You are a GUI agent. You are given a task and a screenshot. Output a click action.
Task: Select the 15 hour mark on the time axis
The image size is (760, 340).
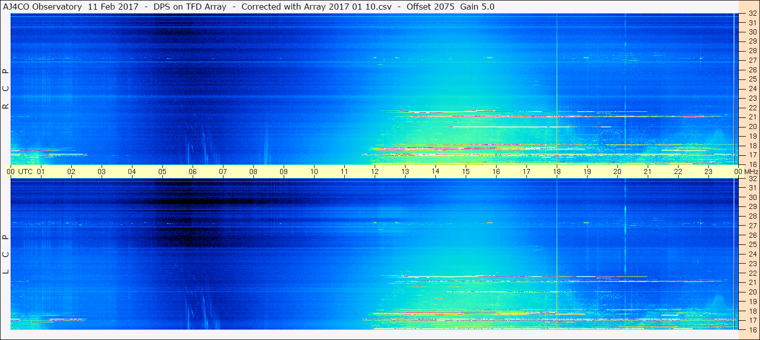point(466,172)
